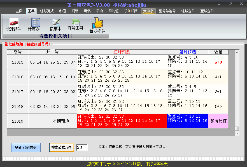This screenshot has width=247, height=167.
Task: Click draw numbers 02 08 14 23 25 32 06
Action: pyautogui.click(x=52, y=106)
